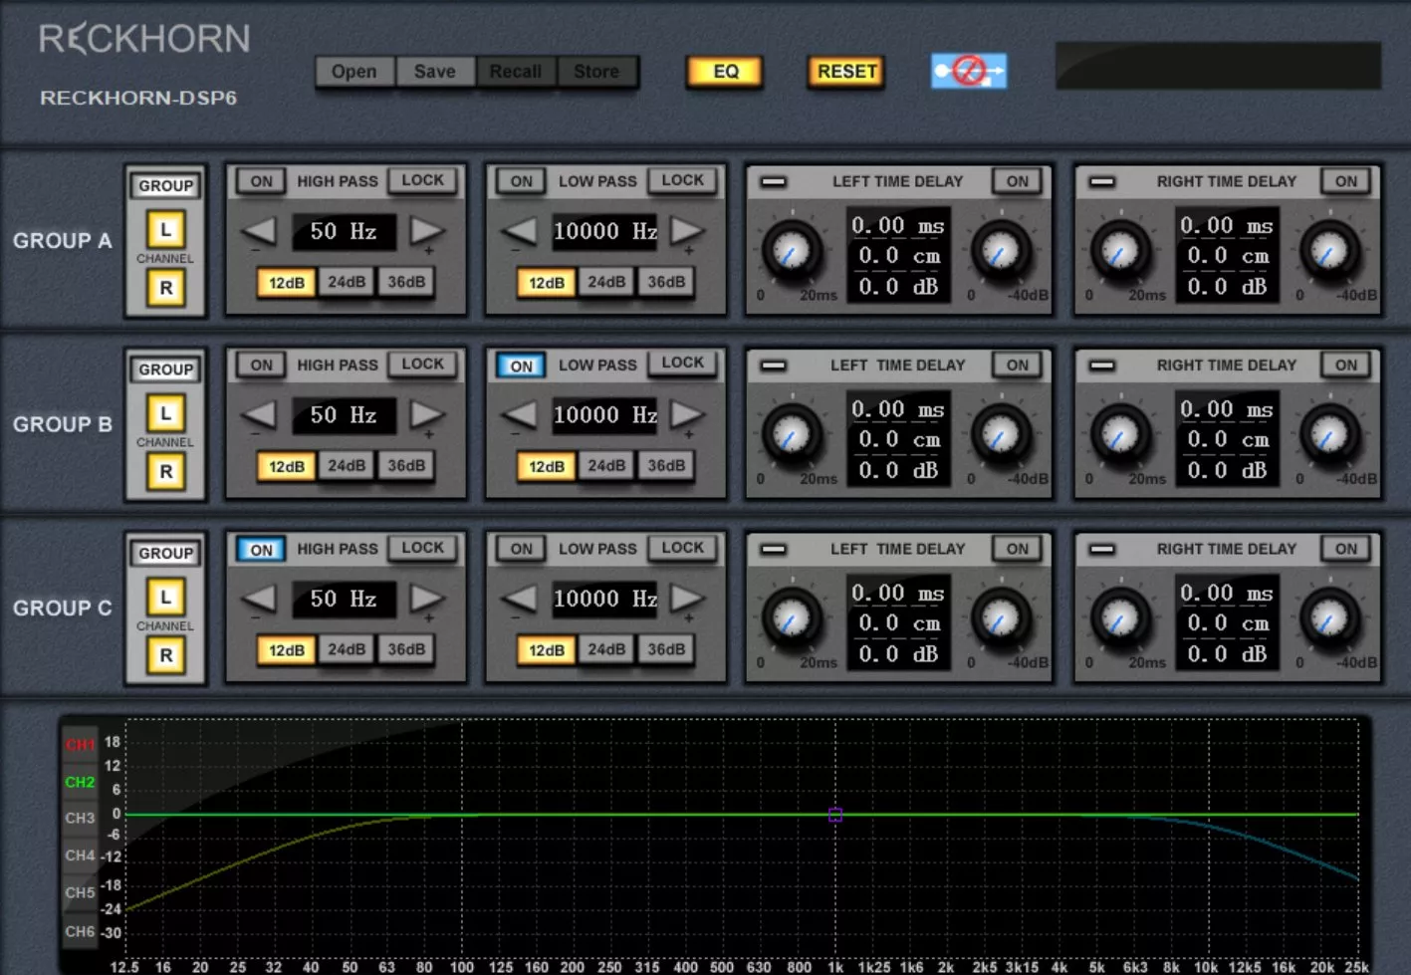Click the Store button
Screen dimensions: 1411x975
click(596, 72)
